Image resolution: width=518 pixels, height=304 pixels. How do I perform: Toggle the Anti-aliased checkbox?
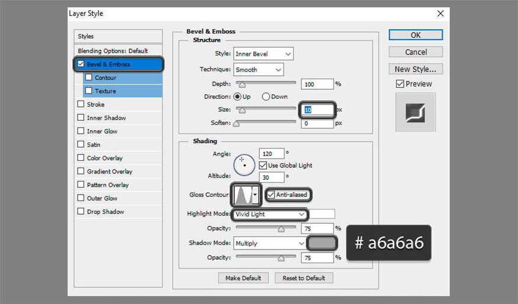271,194
